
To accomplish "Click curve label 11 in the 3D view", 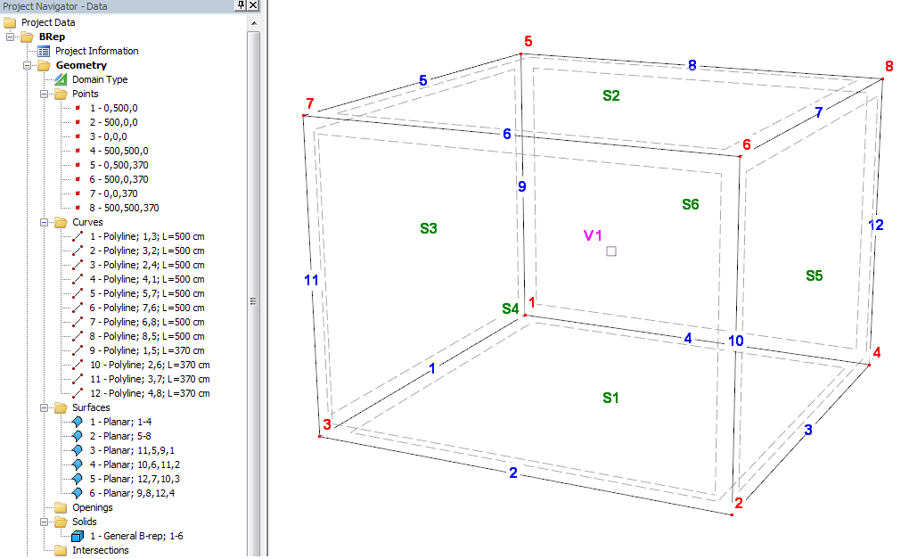I will pos(311,280).
